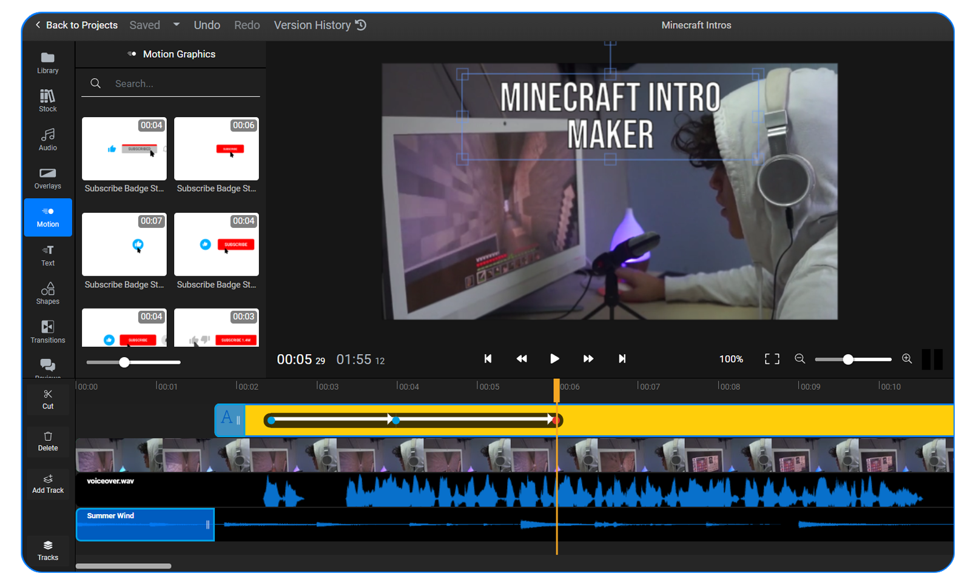Viewport: 976px width, 585px height.
Task: Click the Minecraft Intros project title
Action: coord(696,25)
